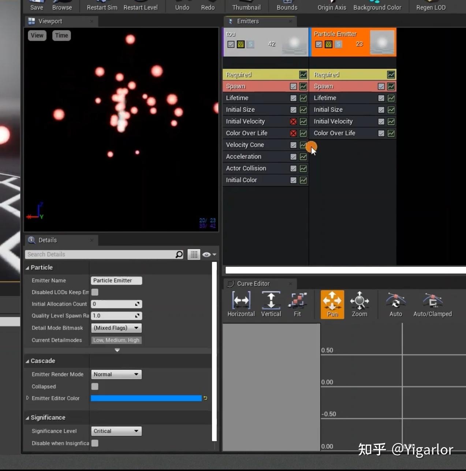
Task: Disable tou Velocity Cone module
Action: (x=293, y=145)
